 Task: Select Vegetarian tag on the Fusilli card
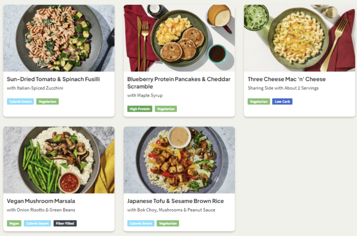pyautogui.click(x=47, y=101)
